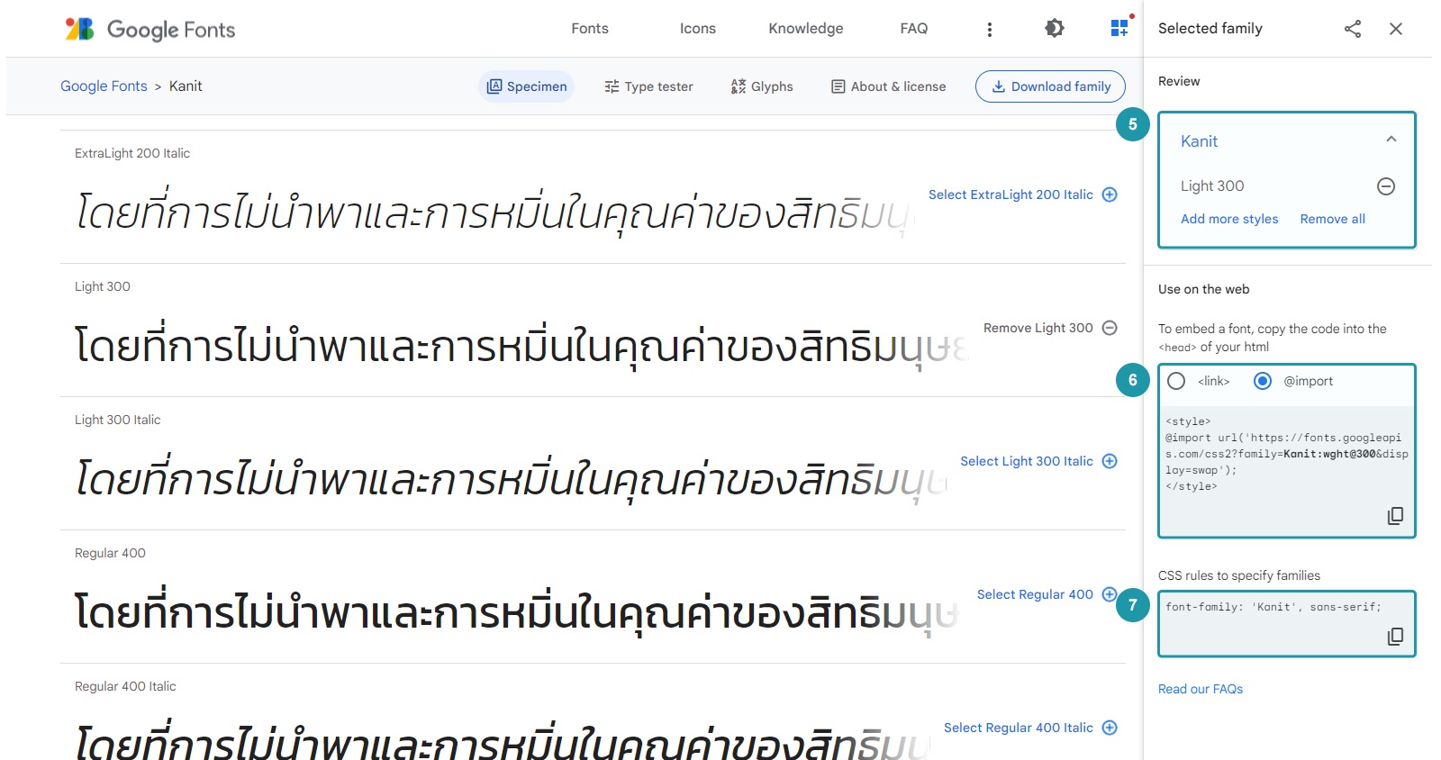
Task: Collapse the Kanit family in Review
Action: pos(1391,140)
